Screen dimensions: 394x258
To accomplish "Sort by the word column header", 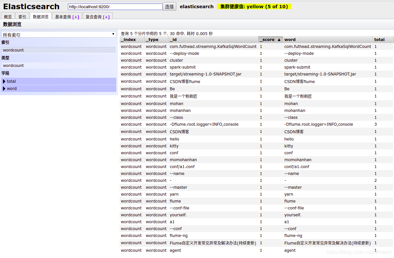I will point(328,39).
